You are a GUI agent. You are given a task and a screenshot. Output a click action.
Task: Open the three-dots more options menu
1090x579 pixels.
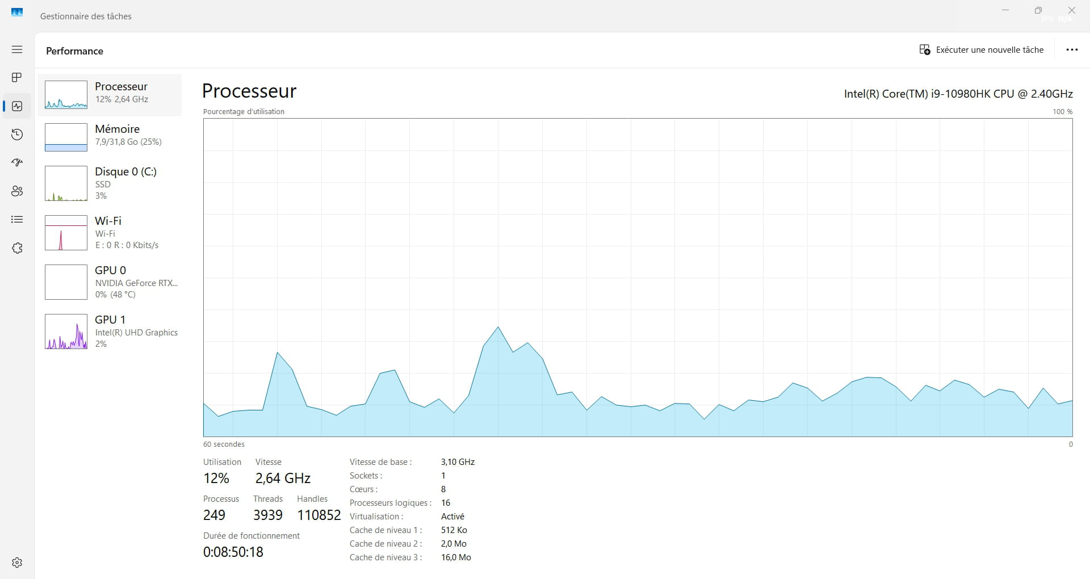coord(1072,50)
